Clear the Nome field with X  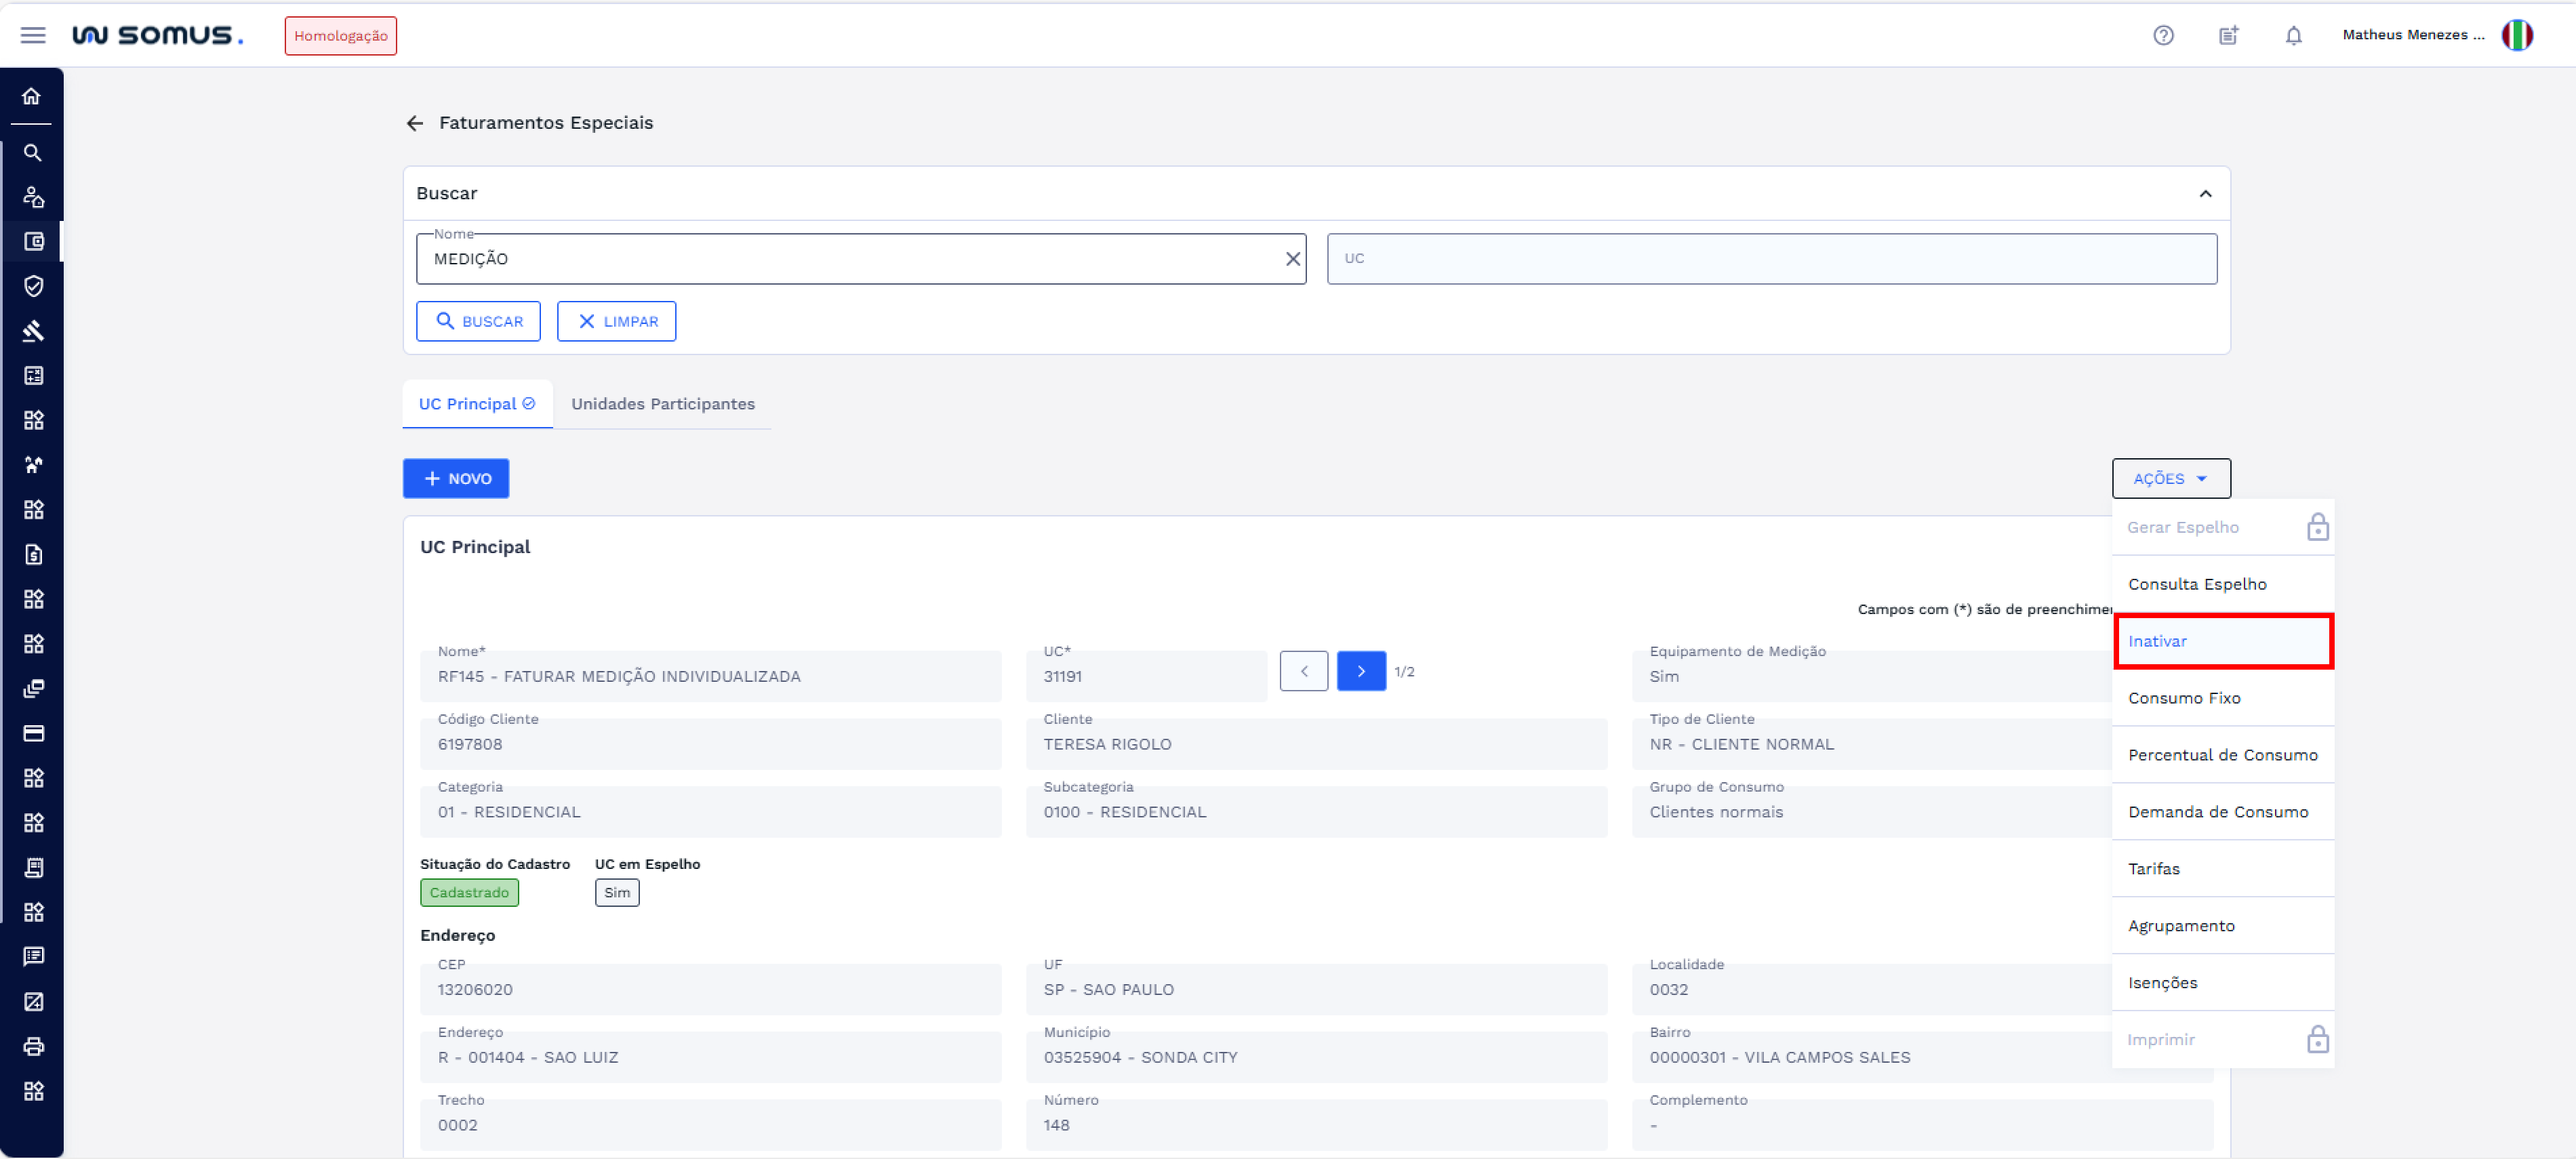(x=1292, y=259)
